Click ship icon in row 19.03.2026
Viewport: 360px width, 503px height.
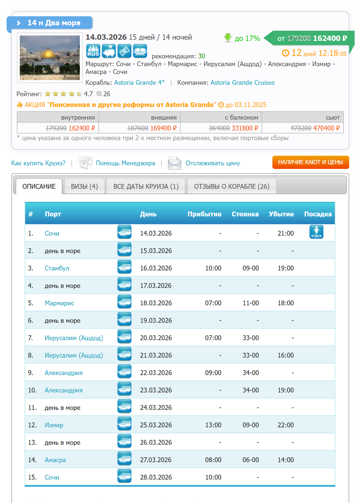pos(124,319)
